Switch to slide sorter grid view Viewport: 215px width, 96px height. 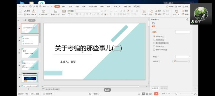click(x=147, y=94)
